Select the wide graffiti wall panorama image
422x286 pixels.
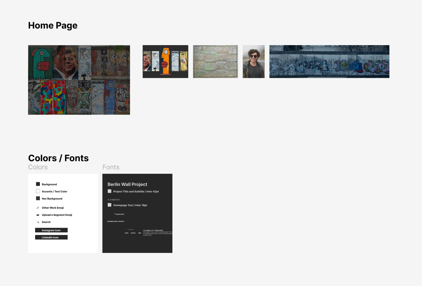click(330, 62)
